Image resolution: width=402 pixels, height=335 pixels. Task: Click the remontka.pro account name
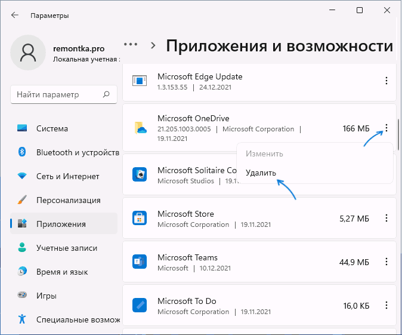[79, 48]
